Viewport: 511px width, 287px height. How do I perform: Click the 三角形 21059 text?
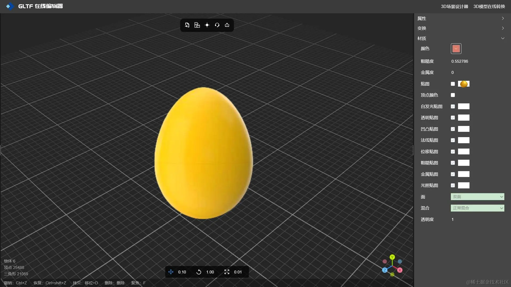point(16,274)
